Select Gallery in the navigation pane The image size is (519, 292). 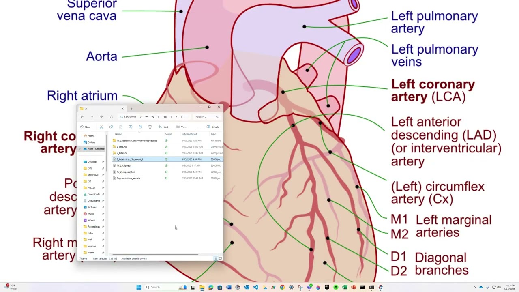click(91, 142)
